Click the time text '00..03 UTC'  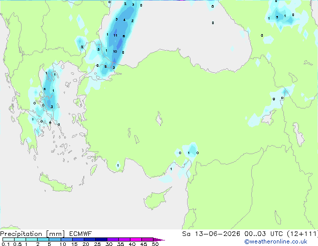pos(264,233)
